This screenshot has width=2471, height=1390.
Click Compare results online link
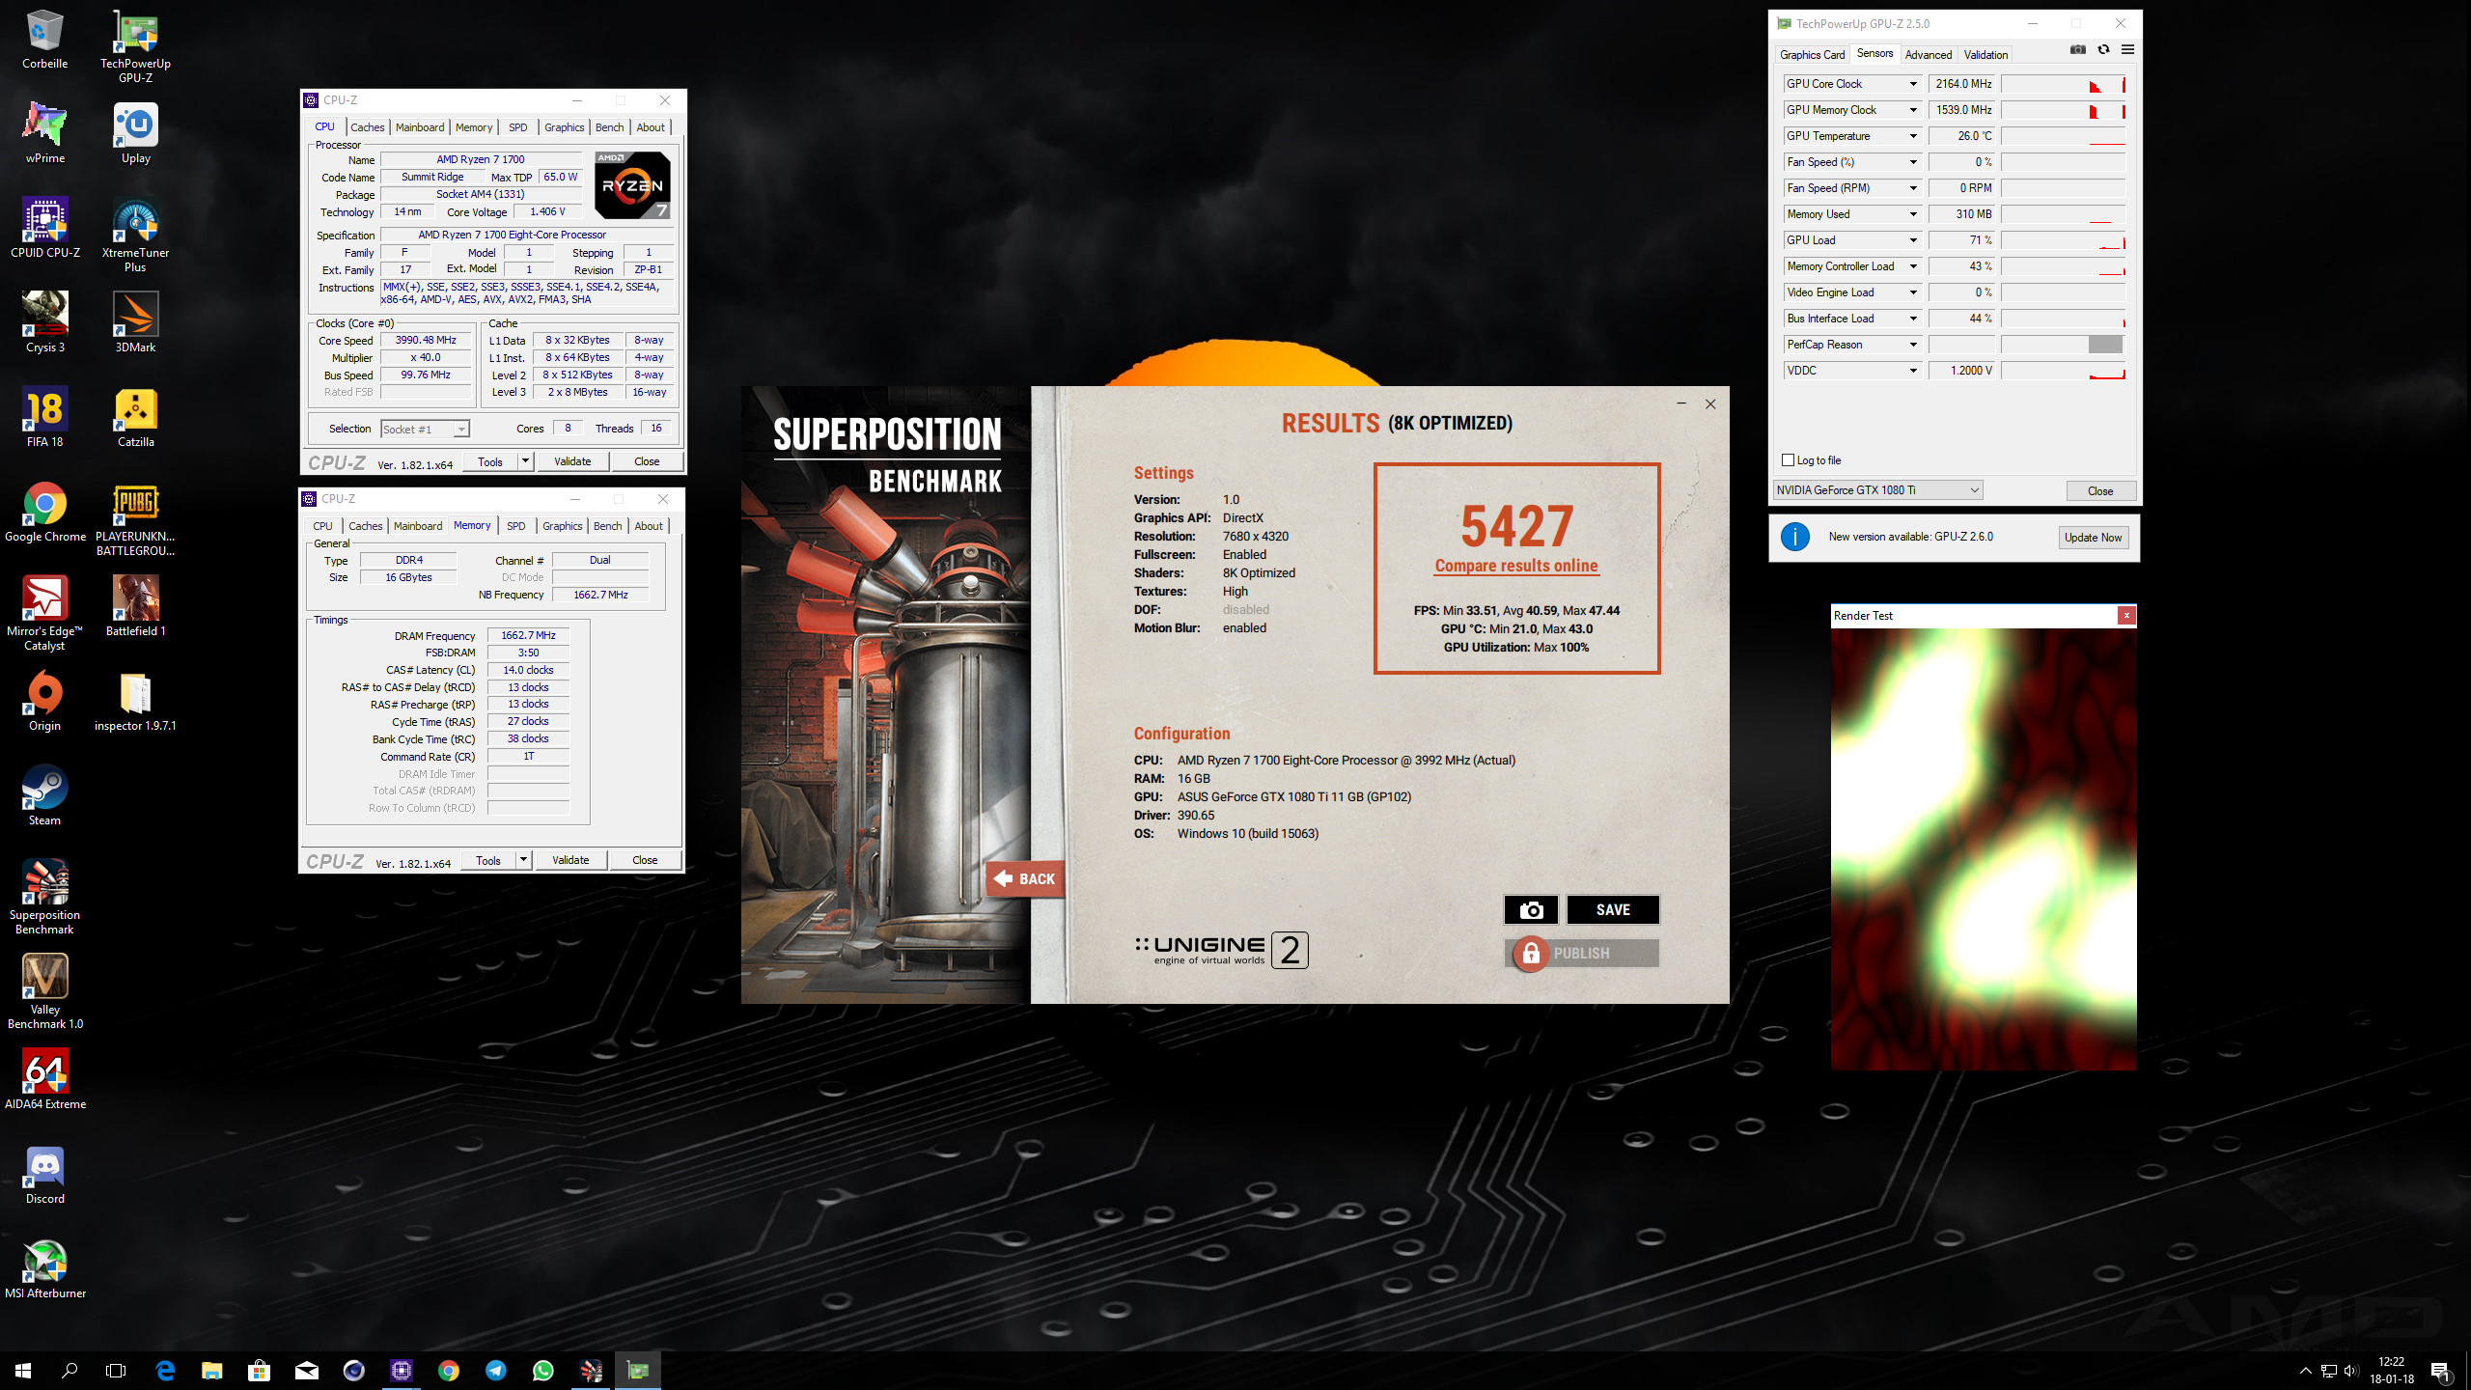coord(1516,566)
